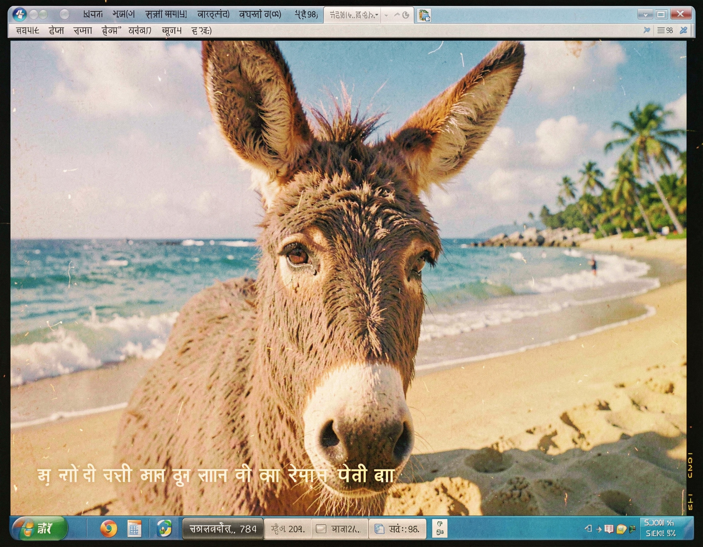The width and height of the screenshot is (703, 547).
Task: Open Chrome from the taskbar
Action: coord(109,528)
